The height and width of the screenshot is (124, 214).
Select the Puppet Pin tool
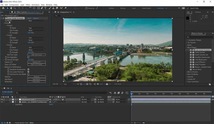66,8
